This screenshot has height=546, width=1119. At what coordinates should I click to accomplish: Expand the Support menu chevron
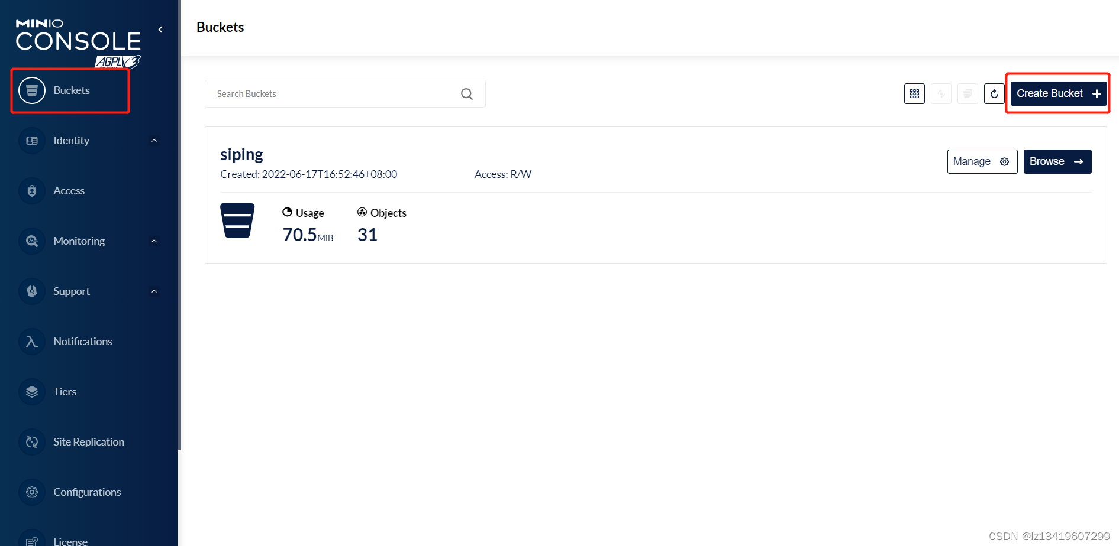(x=154, y=291)
